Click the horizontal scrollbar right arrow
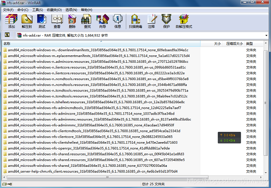 pos(261,177)
